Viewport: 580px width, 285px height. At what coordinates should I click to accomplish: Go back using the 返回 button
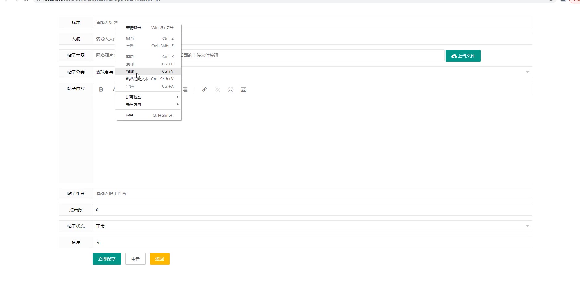pyautogui.click(x=160, y=259)
